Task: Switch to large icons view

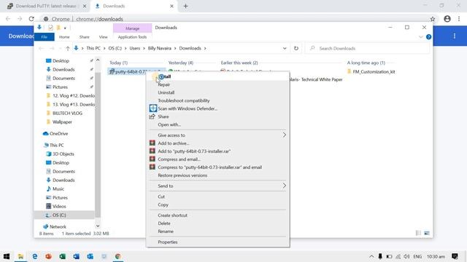Action: coord(427,233)
